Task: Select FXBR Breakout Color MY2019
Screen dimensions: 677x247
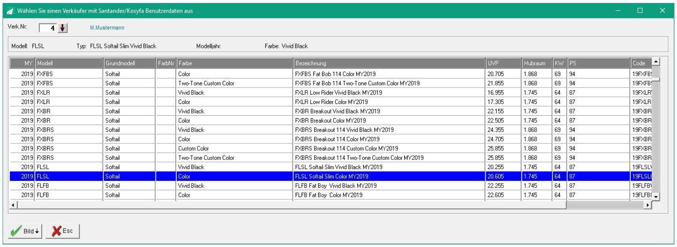Action: (x=331, y=120)
